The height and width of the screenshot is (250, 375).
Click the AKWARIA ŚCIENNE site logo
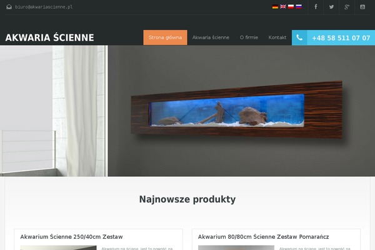(50, 37)
